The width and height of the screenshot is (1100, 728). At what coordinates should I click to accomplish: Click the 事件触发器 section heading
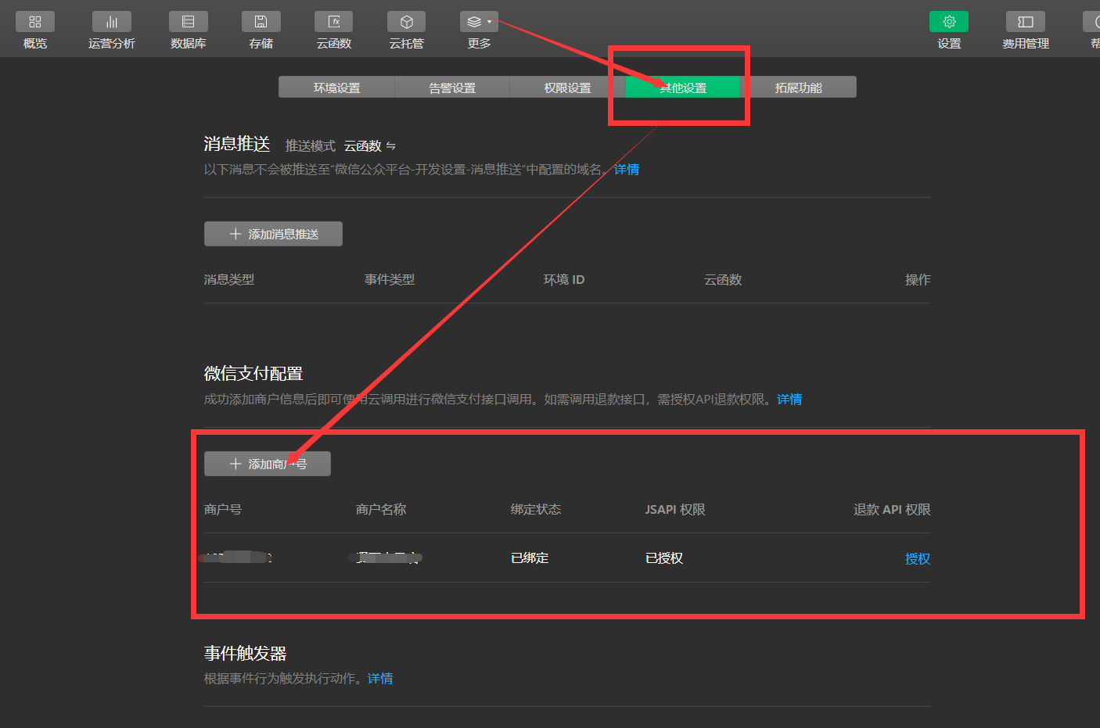click(x=246, y=653)
